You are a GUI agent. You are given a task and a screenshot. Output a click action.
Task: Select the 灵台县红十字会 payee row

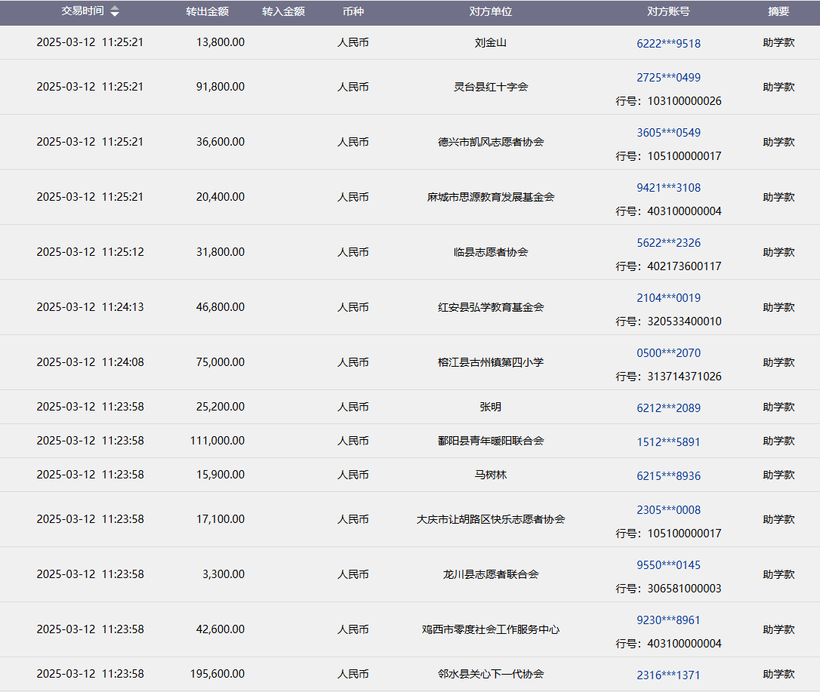click(491, 87)
